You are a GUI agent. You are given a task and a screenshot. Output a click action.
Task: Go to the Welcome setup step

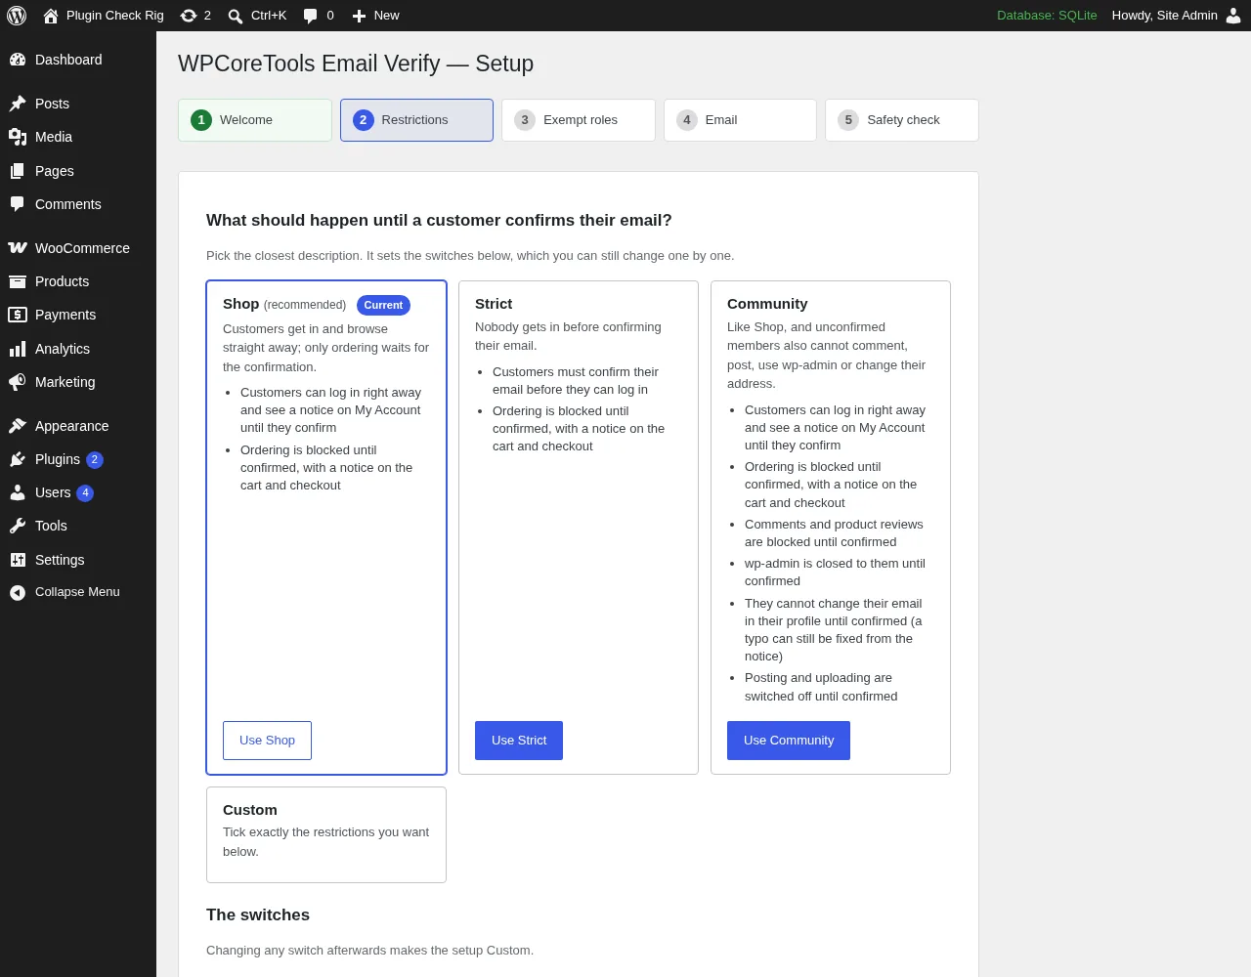[255, 120]
